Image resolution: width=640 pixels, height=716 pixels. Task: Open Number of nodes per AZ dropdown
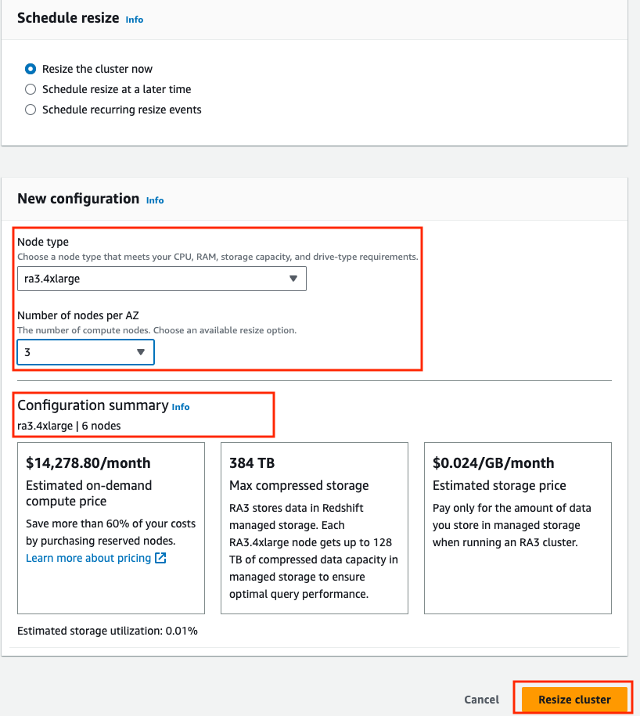click(85, 352)
